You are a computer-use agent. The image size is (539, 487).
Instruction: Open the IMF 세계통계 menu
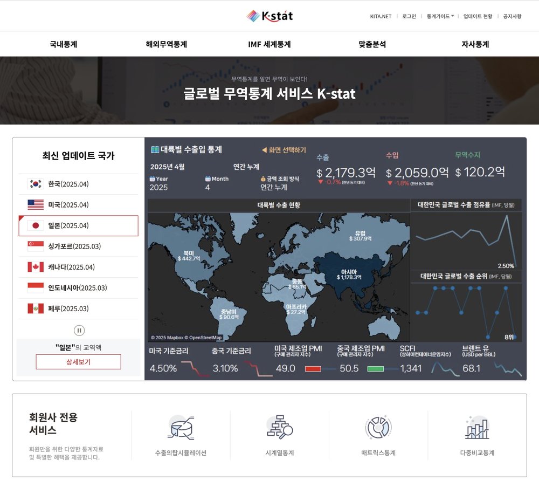coord(269,44)
